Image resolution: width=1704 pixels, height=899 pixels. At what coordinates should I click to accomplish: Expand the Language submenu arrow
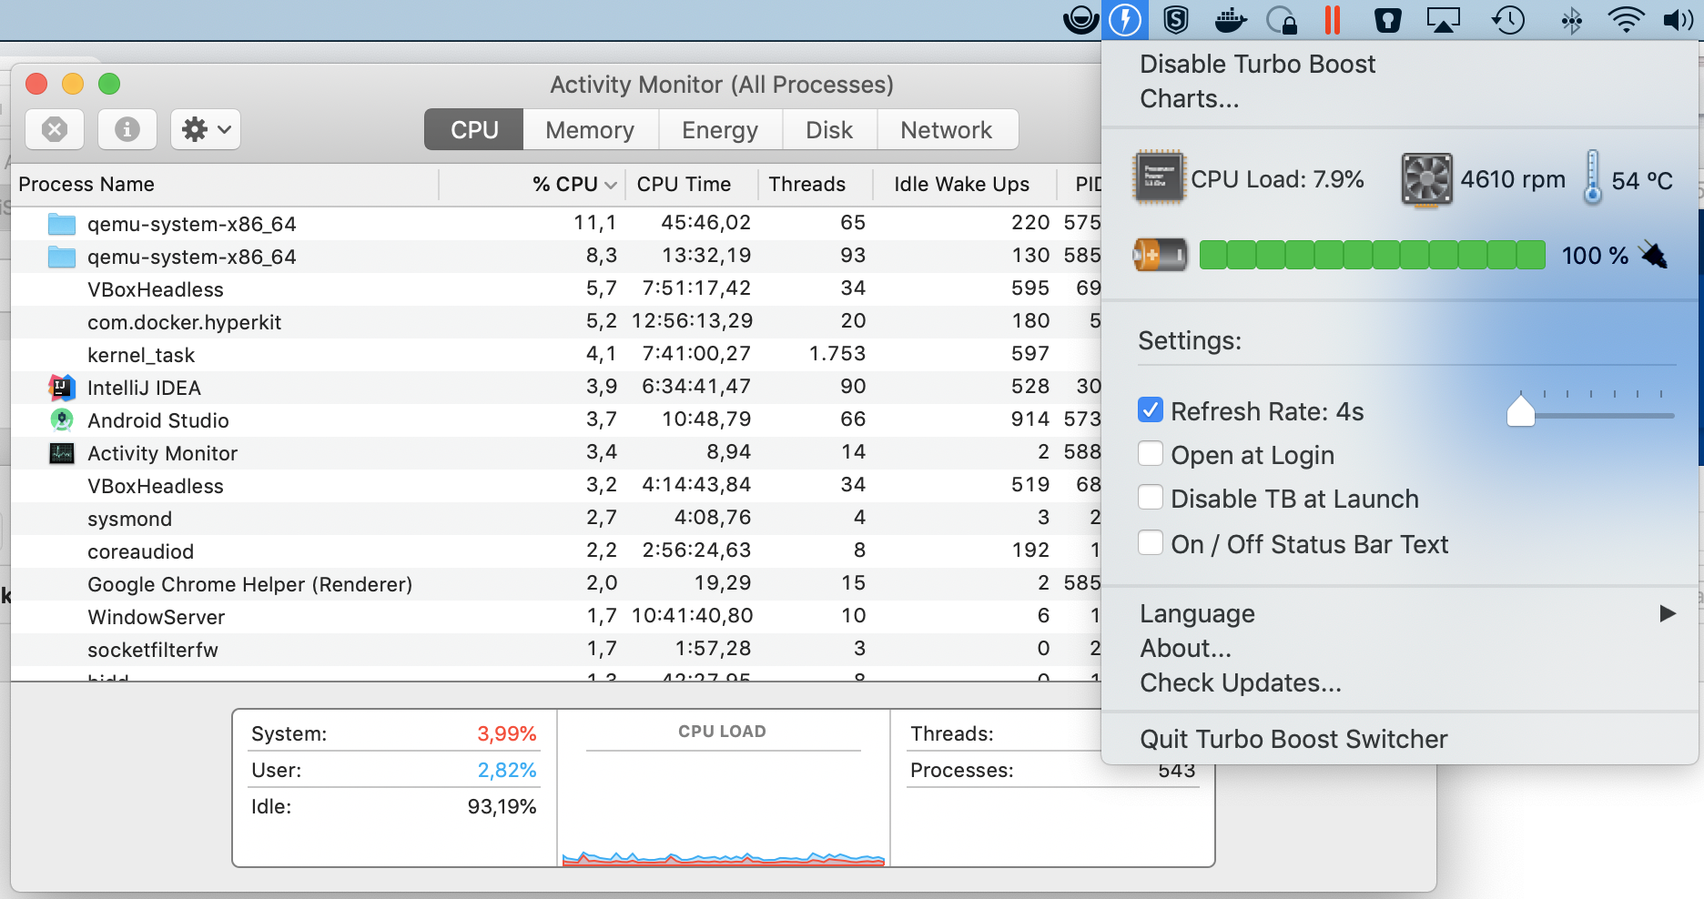point(1668,613)
